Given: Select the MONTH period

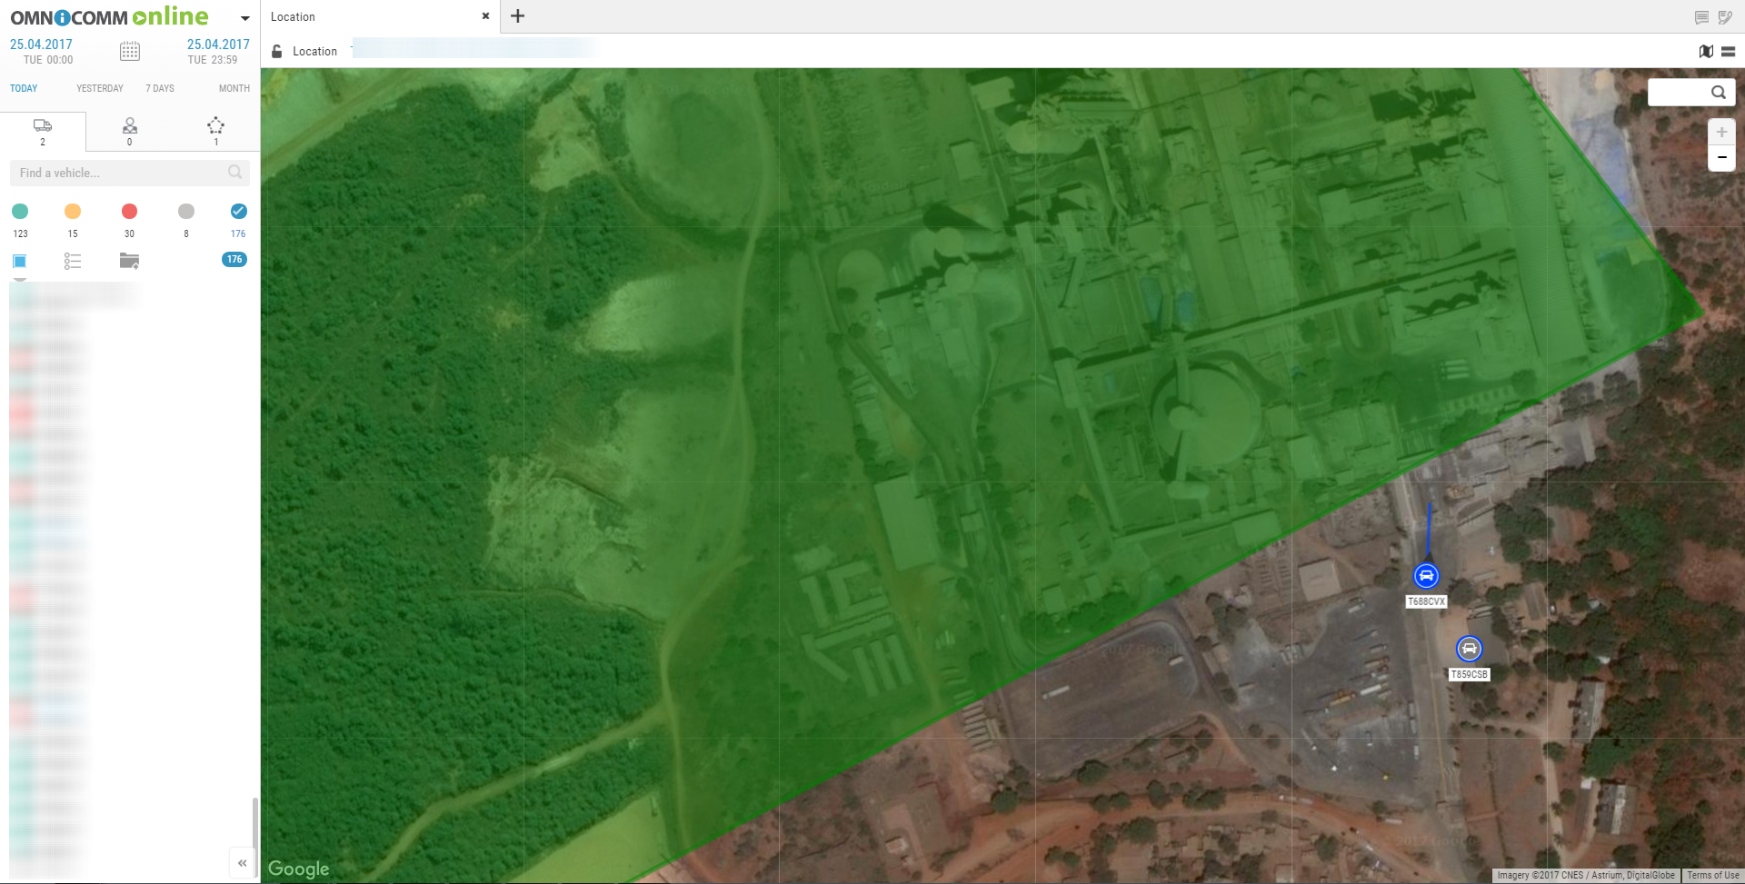Looking at the screenshot, I should coord(234,88).
